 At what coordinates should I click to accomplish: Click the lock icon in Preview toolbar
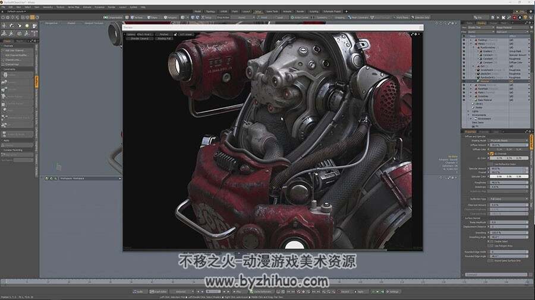pyautogui.click(x=175, y=34)
